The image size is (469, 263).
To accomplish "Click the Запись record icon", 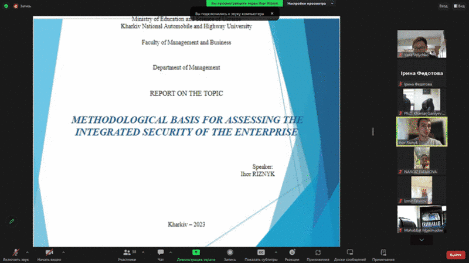I will (x=230, y=252).
